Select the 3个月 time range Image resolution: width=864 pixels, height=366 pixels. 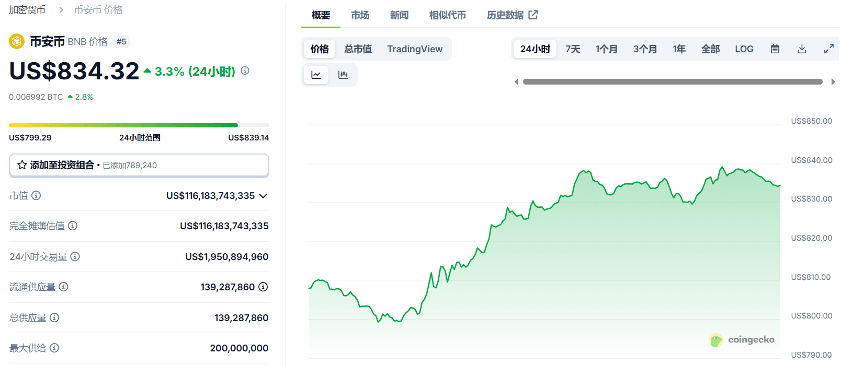pos(645,49)
